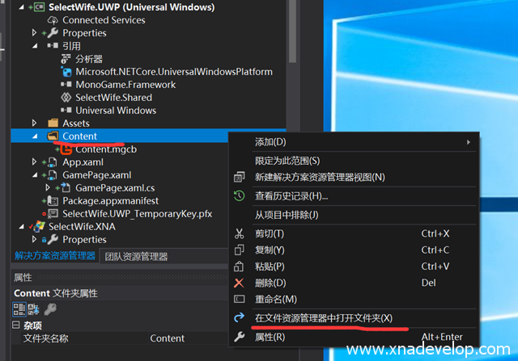The image size is (518, 361).
Task: Click the history clock icon beside 查看历史记录
Action: coord(239,196)
